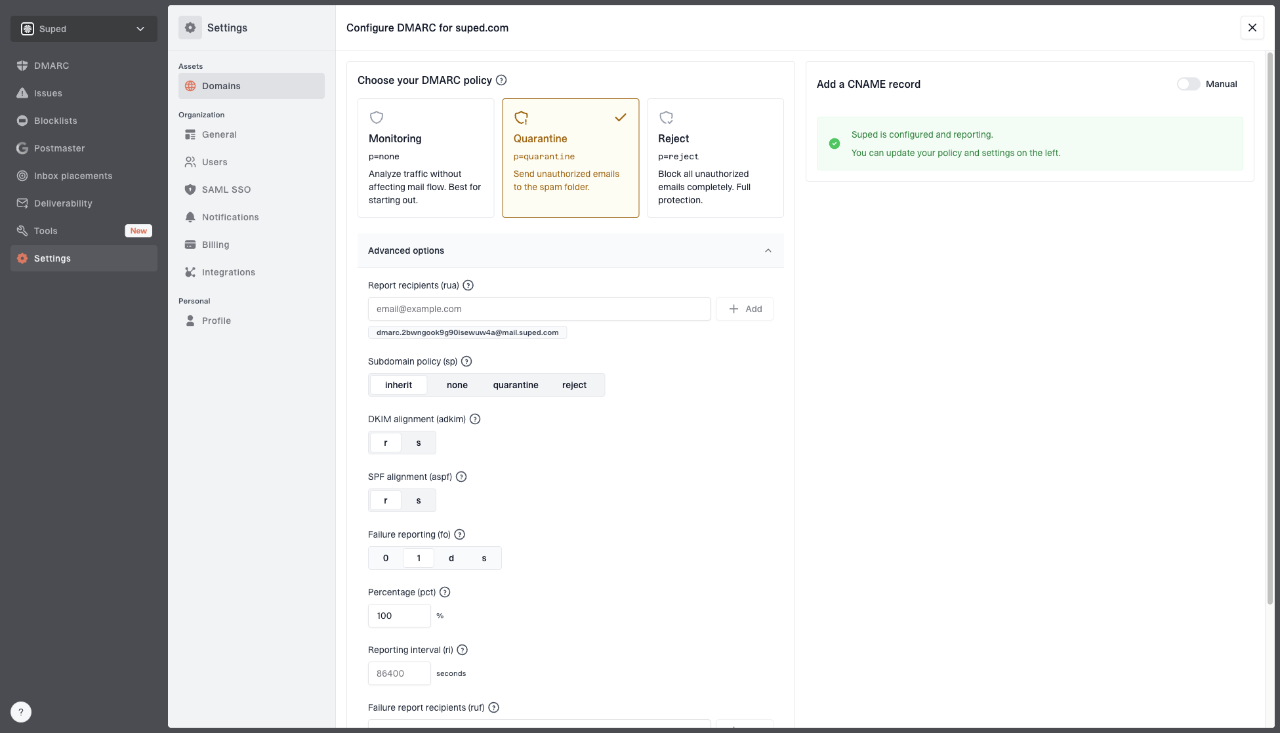Image resolution: width=1280 pixels, height=733 pixels.
Task: Click the Reporting interval 86400 field
Action: click(x=400, y=673)
